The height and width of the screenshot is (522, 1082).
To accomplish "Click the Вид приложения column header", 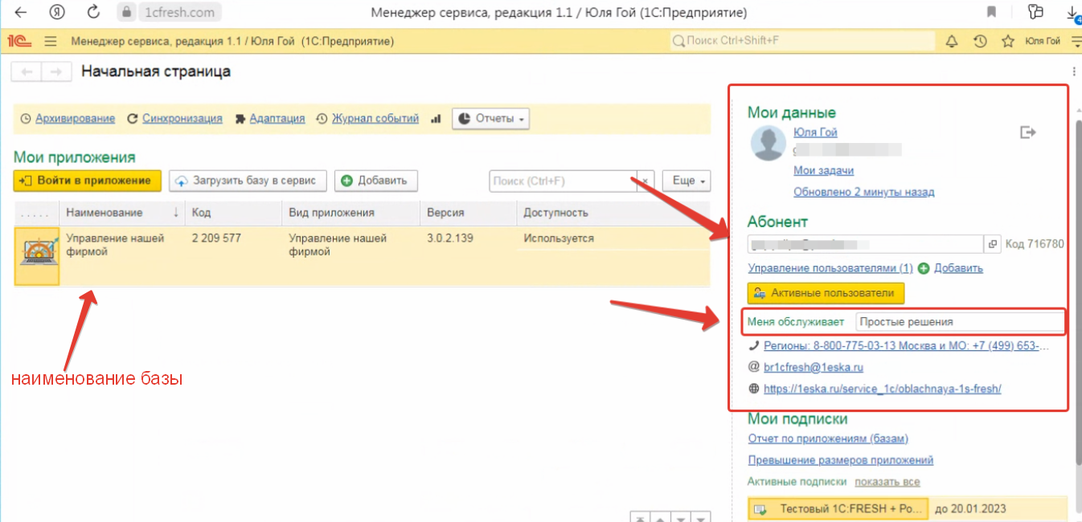I will [x=351, y=213].
